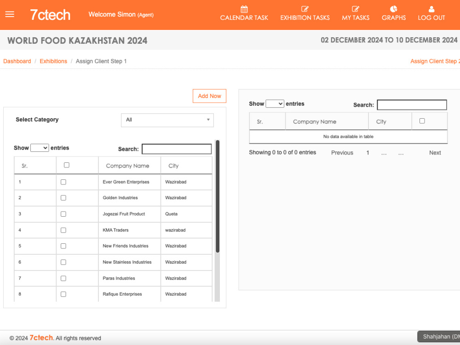Screen dimensions: 460x345
Task: Focus the left table Search field
Action: [177, 149]
